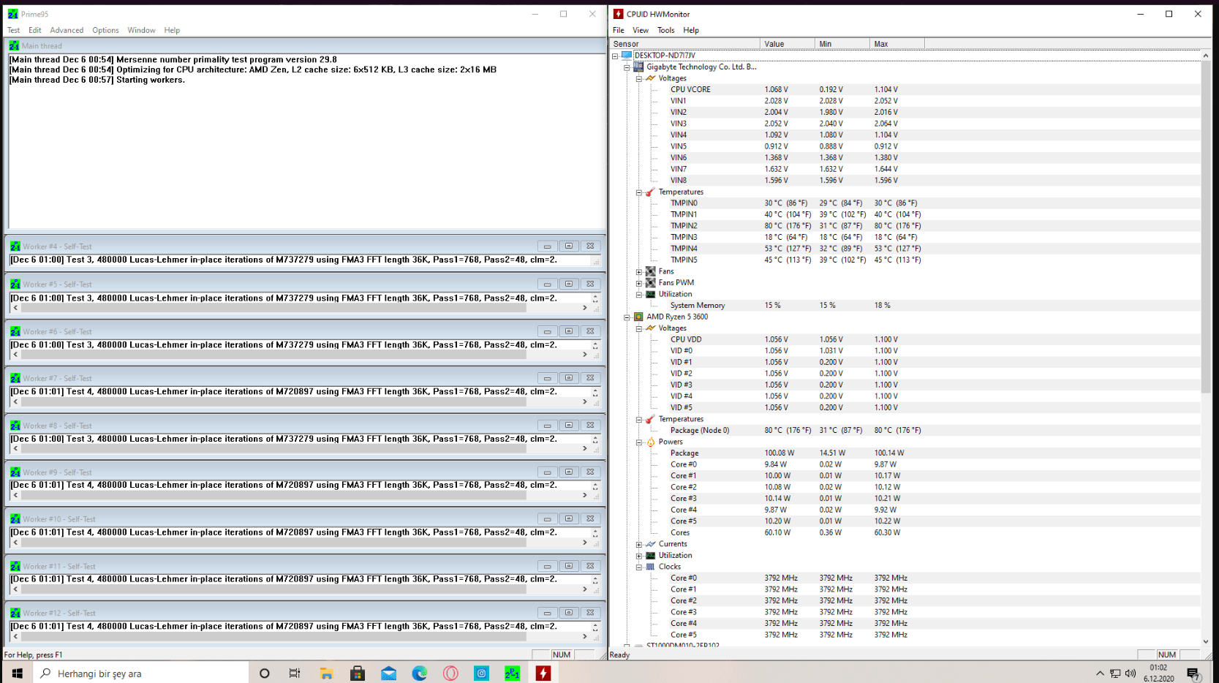The width and height of the screenshot is (1219, 683).
Task: Select the Package (Node 0) temperature row
Action: click(x=907, y=431)
